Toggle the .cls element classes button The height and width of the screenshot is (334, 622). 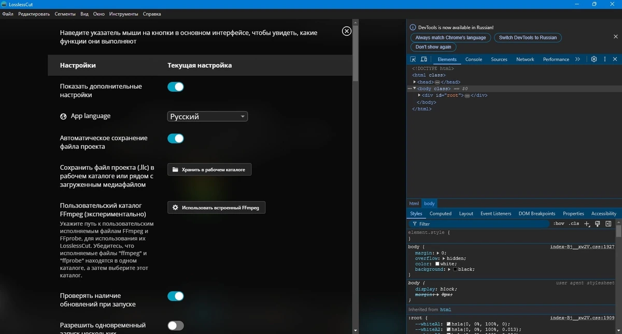coord(574,224)
